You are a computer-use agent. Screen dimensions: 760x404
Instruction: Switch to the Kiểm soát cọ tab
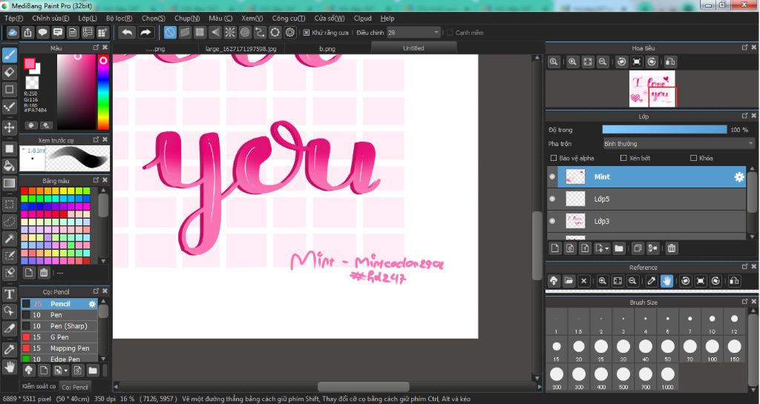pyautogui.click(x=39, y=386)
